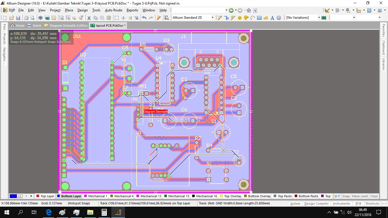The width and height of the screenshot is (388, 218).
Task: Expand the alignment tools dropdown arrow
Action: coord(343,10)
